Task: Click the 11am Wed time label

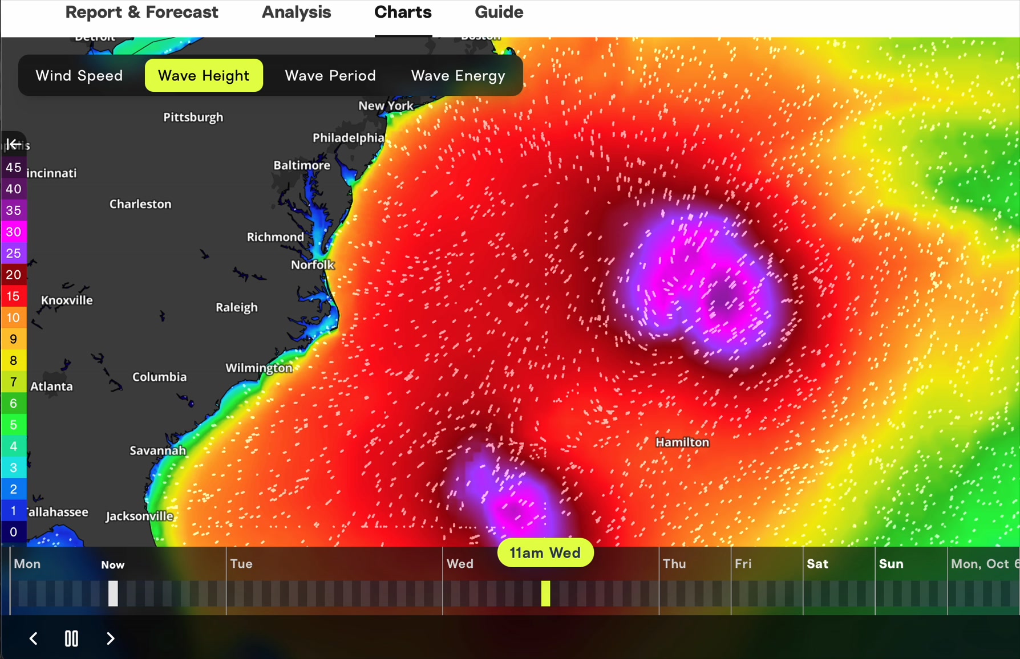Action: point(545,552)
